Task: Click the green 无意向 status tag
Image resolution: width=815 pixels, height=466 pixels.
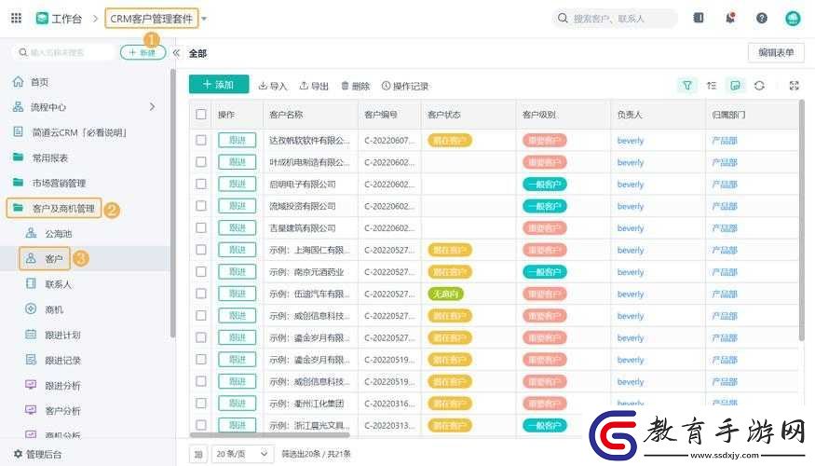Action: (445, 294)
